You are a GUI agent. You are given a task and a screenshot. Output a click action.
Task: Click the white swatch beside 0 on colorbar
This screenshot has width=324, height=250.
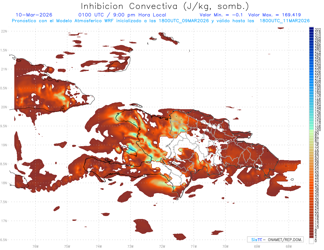tap(311, 241)
